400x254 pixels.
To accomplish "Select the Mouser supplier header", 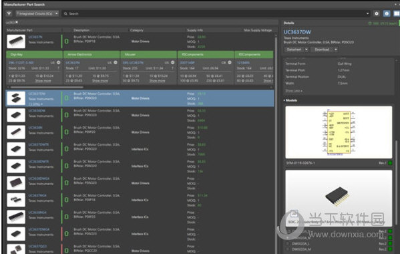I will click(148, 54).
